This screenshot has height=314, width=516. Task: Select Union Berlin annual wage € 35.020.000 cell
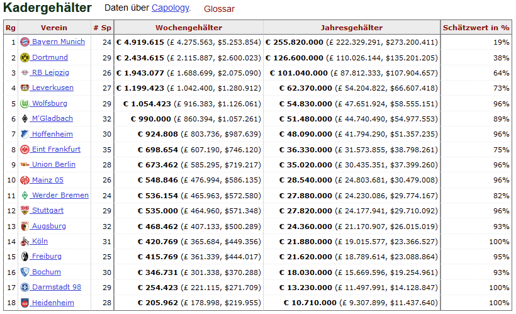[352, 165]
